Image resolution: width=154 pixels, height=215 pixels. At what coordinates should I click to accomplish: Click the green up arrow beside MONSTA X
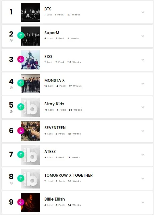point(21,83)
